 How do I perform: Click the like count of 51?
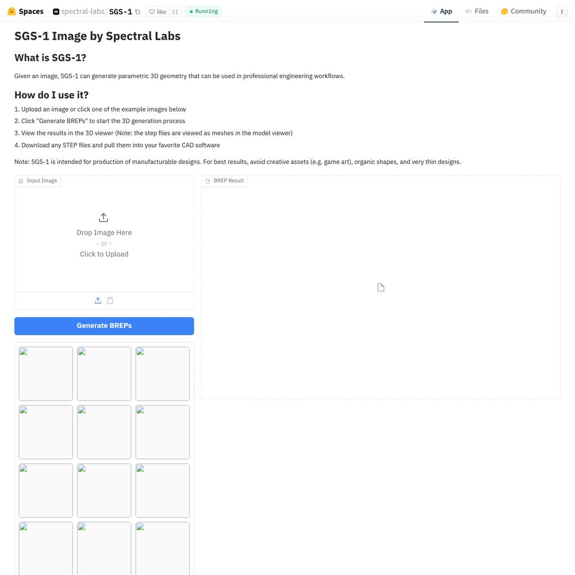(175, 11)
